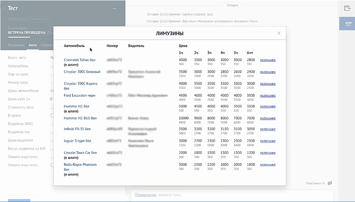
Task: Open РАСПИСАНИЕ for Infiniti FX-35 бел
Action: tap(268, 129)
